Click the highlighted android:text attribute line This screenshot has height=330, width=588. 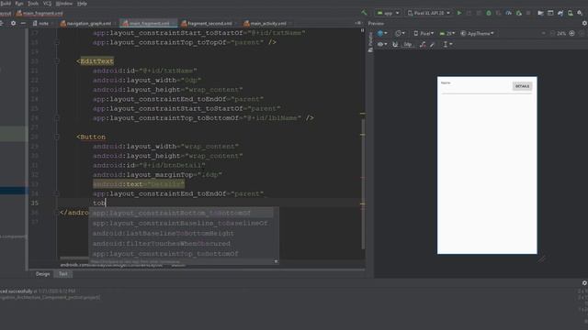[139, 184]
